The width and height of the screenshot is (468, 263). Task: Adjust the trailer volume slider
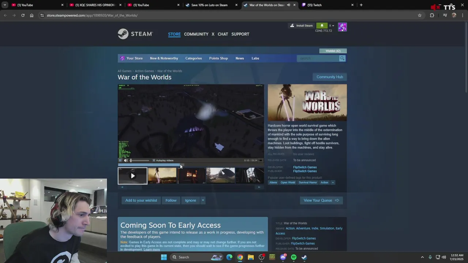click(140, 160)
